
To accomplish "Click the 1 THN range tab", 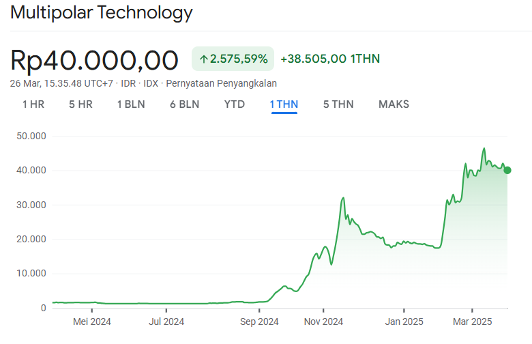I will click(284, 104).
